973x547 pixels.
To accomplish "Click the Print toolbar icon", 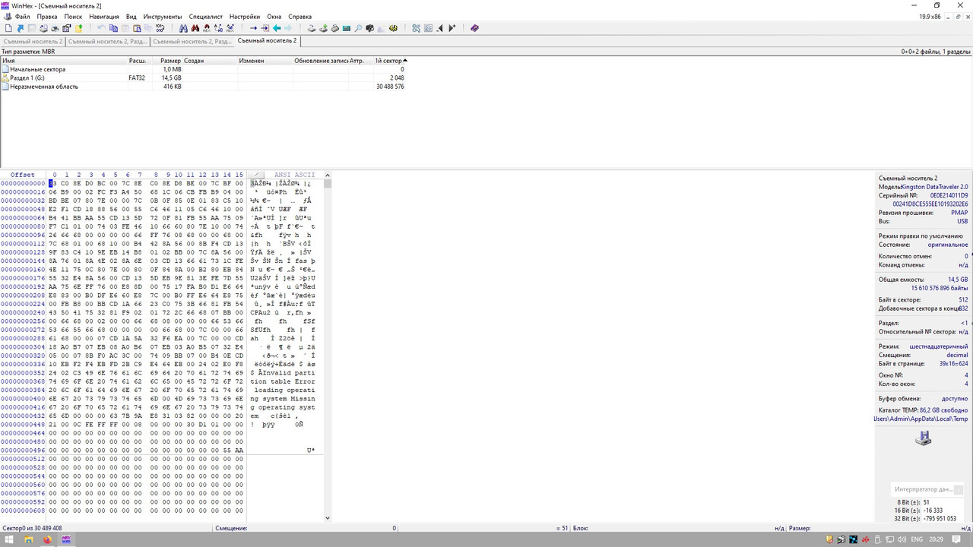I will 55,28.
